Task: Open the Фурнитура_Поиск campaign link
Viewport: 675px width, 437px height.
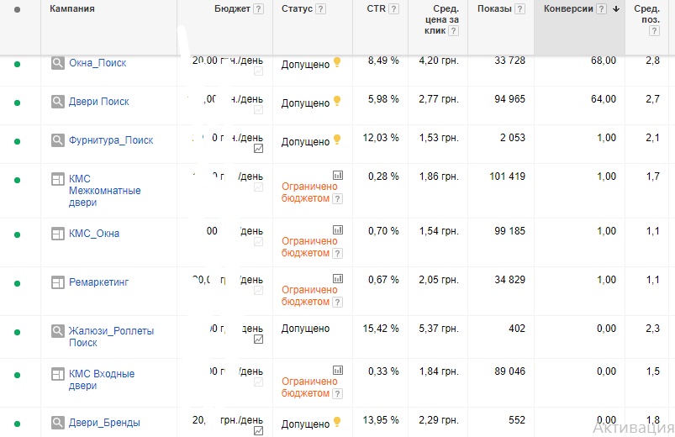Action: [x=111, y=140]
